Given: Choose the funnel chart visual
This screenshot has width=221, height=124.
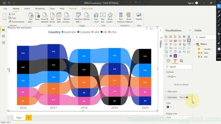Looking at the screenshot, I should [171, 44].
